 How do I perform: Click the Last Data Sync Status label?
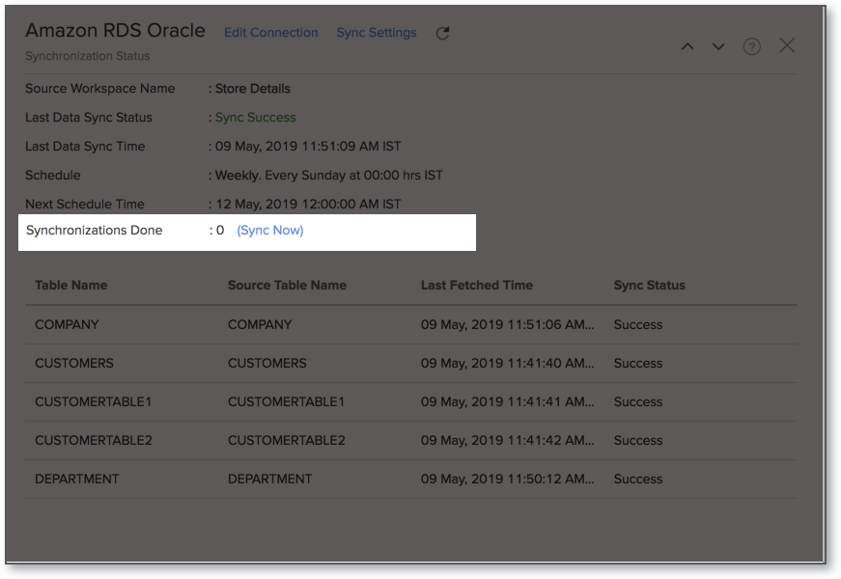click(x=89, y=118)
